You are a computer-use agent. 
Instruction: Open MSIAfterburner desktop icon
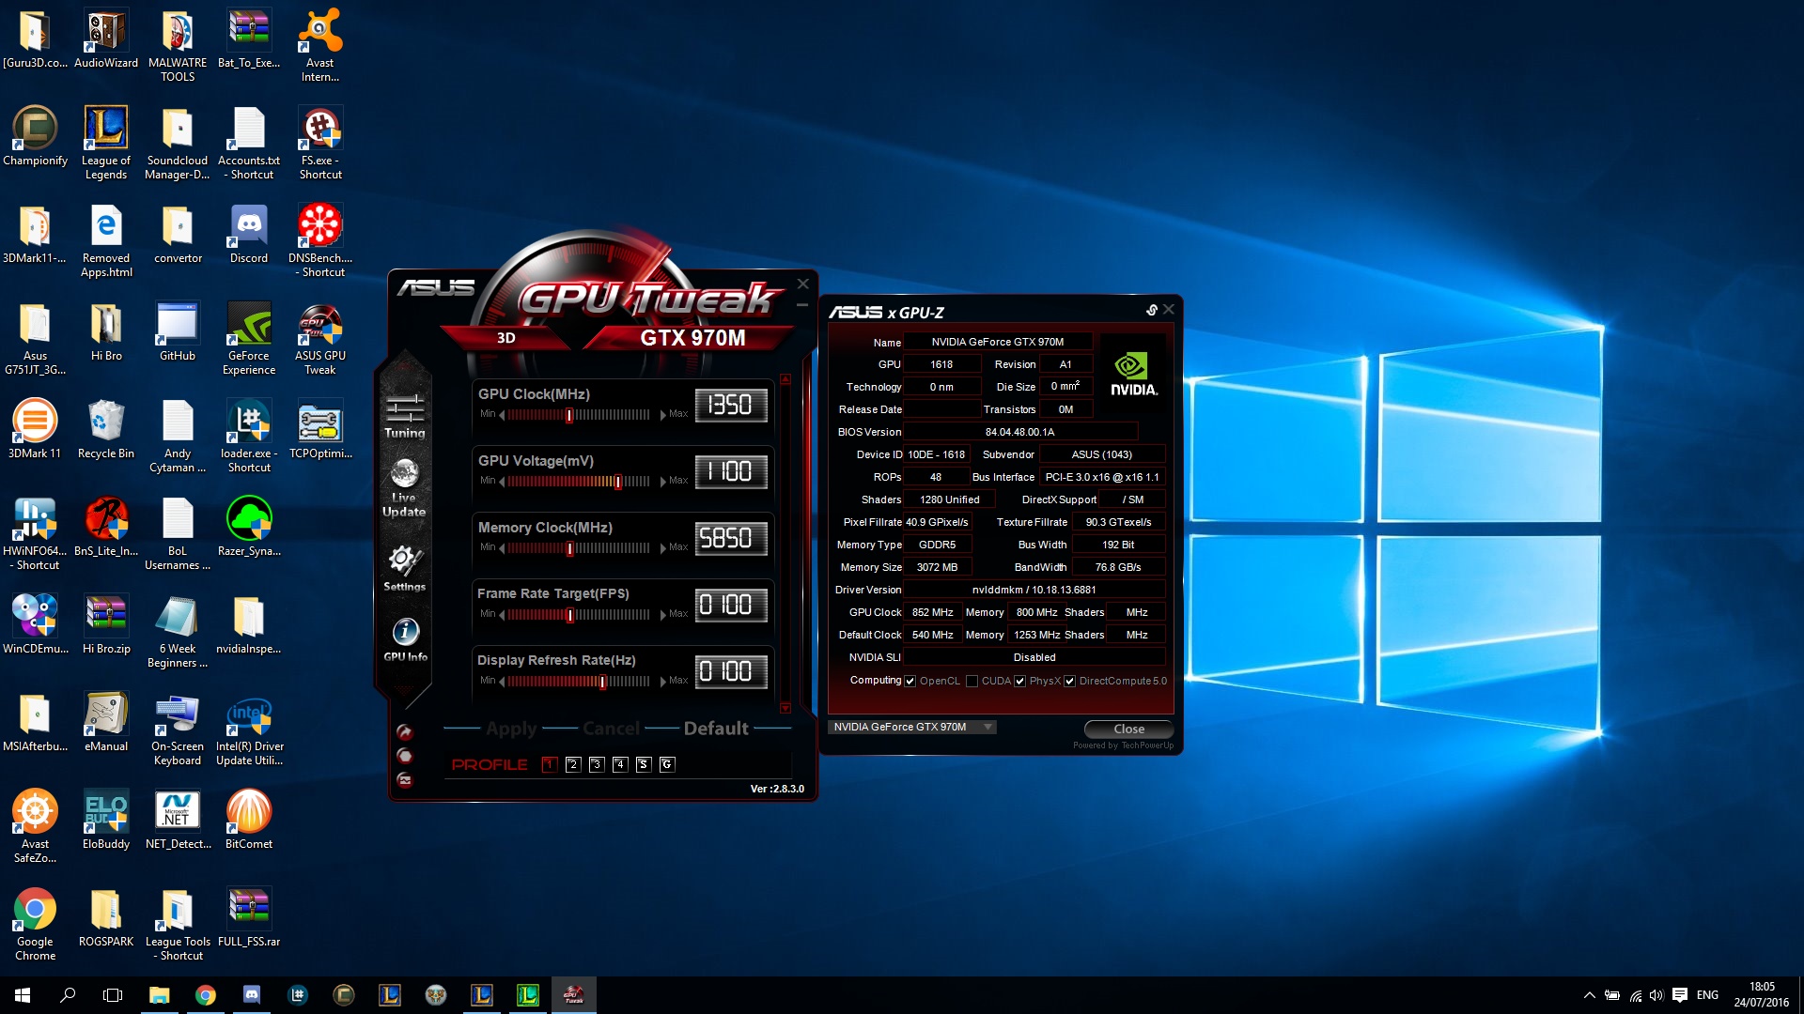point(35,723)
